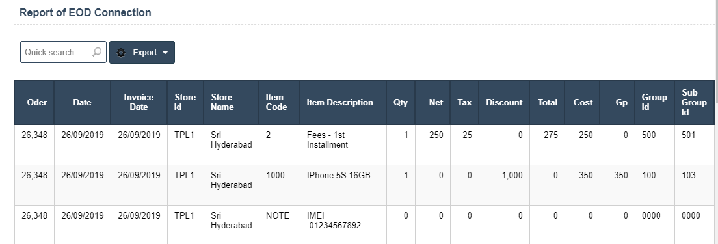
Task: Click the IMEI :01234567892 description cell
Action: pos(343,224)
